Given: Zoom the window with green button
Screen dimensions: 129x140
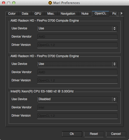Looking at the screenshot, I should (x=14, y=3).
